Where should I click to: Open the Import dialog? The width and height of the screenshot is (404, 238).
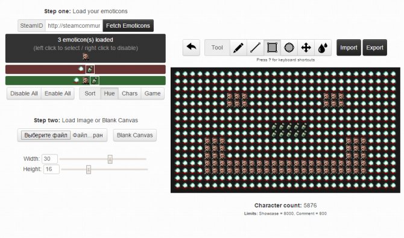[349, 48]
